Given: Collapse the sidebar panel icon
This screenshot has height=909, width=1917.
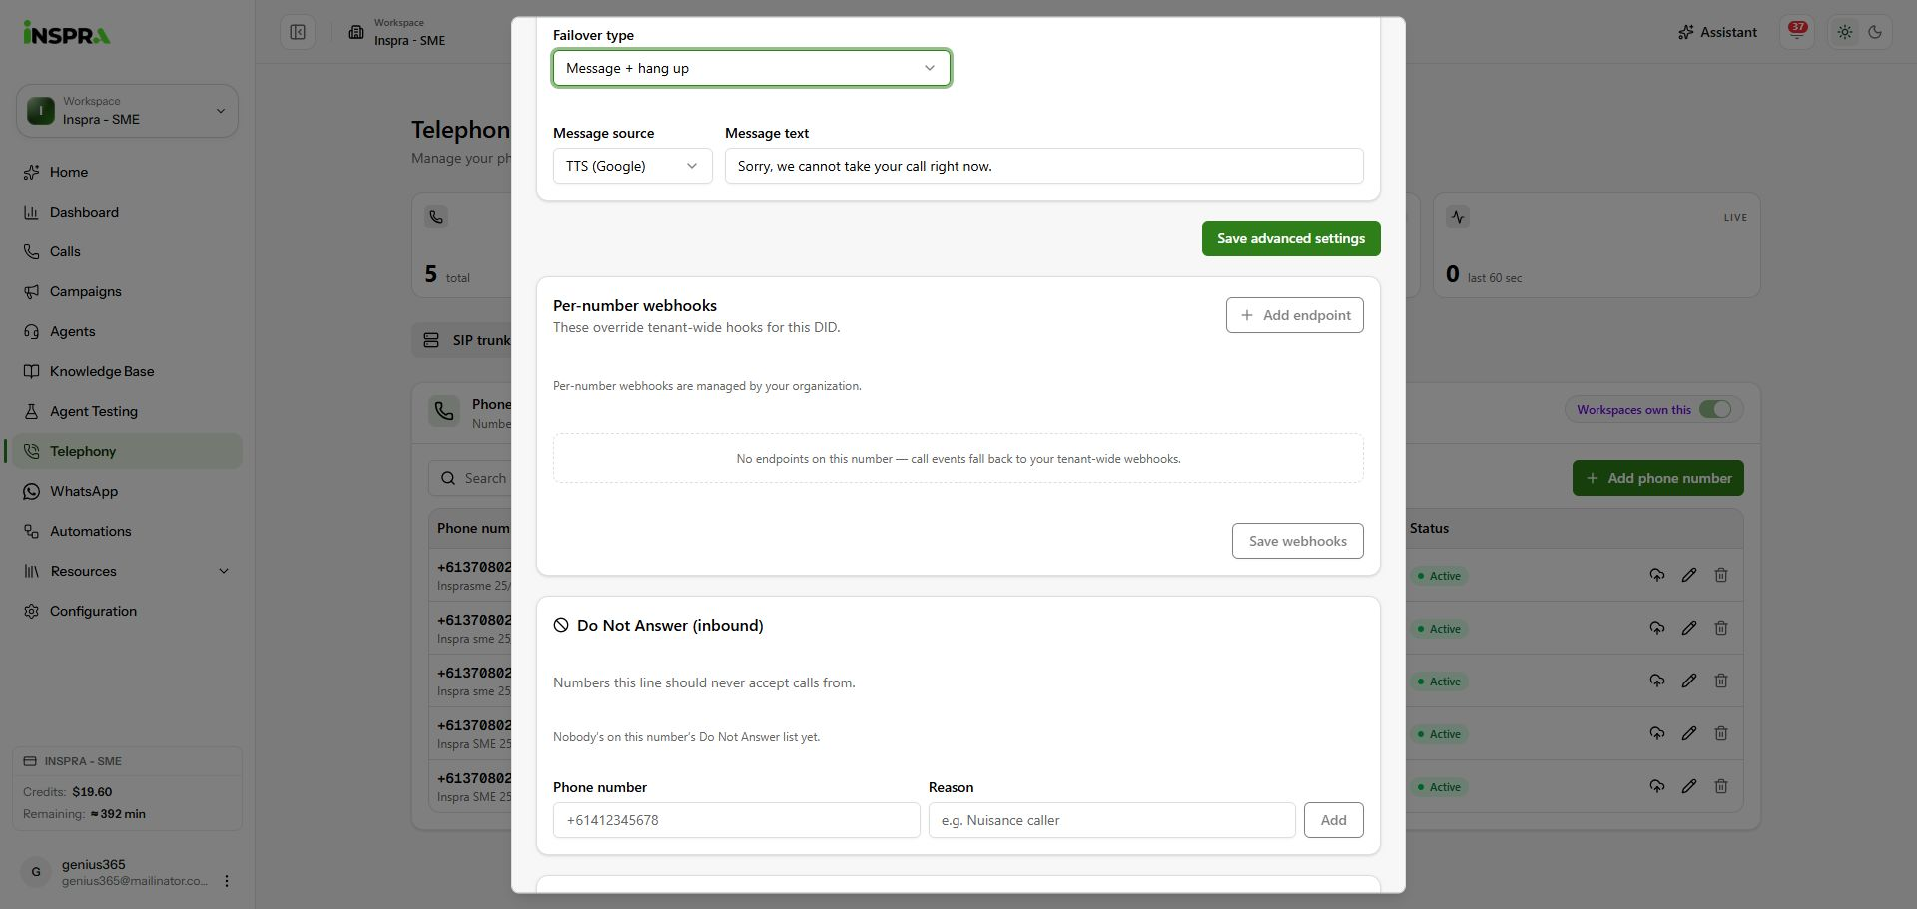Looking at the screenshot, I should pyautogui.click(x=298, y=32).
